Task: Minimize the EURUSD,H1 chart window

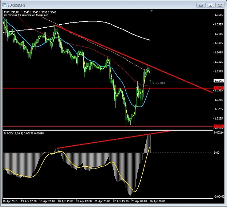Action: click(201, 5)
